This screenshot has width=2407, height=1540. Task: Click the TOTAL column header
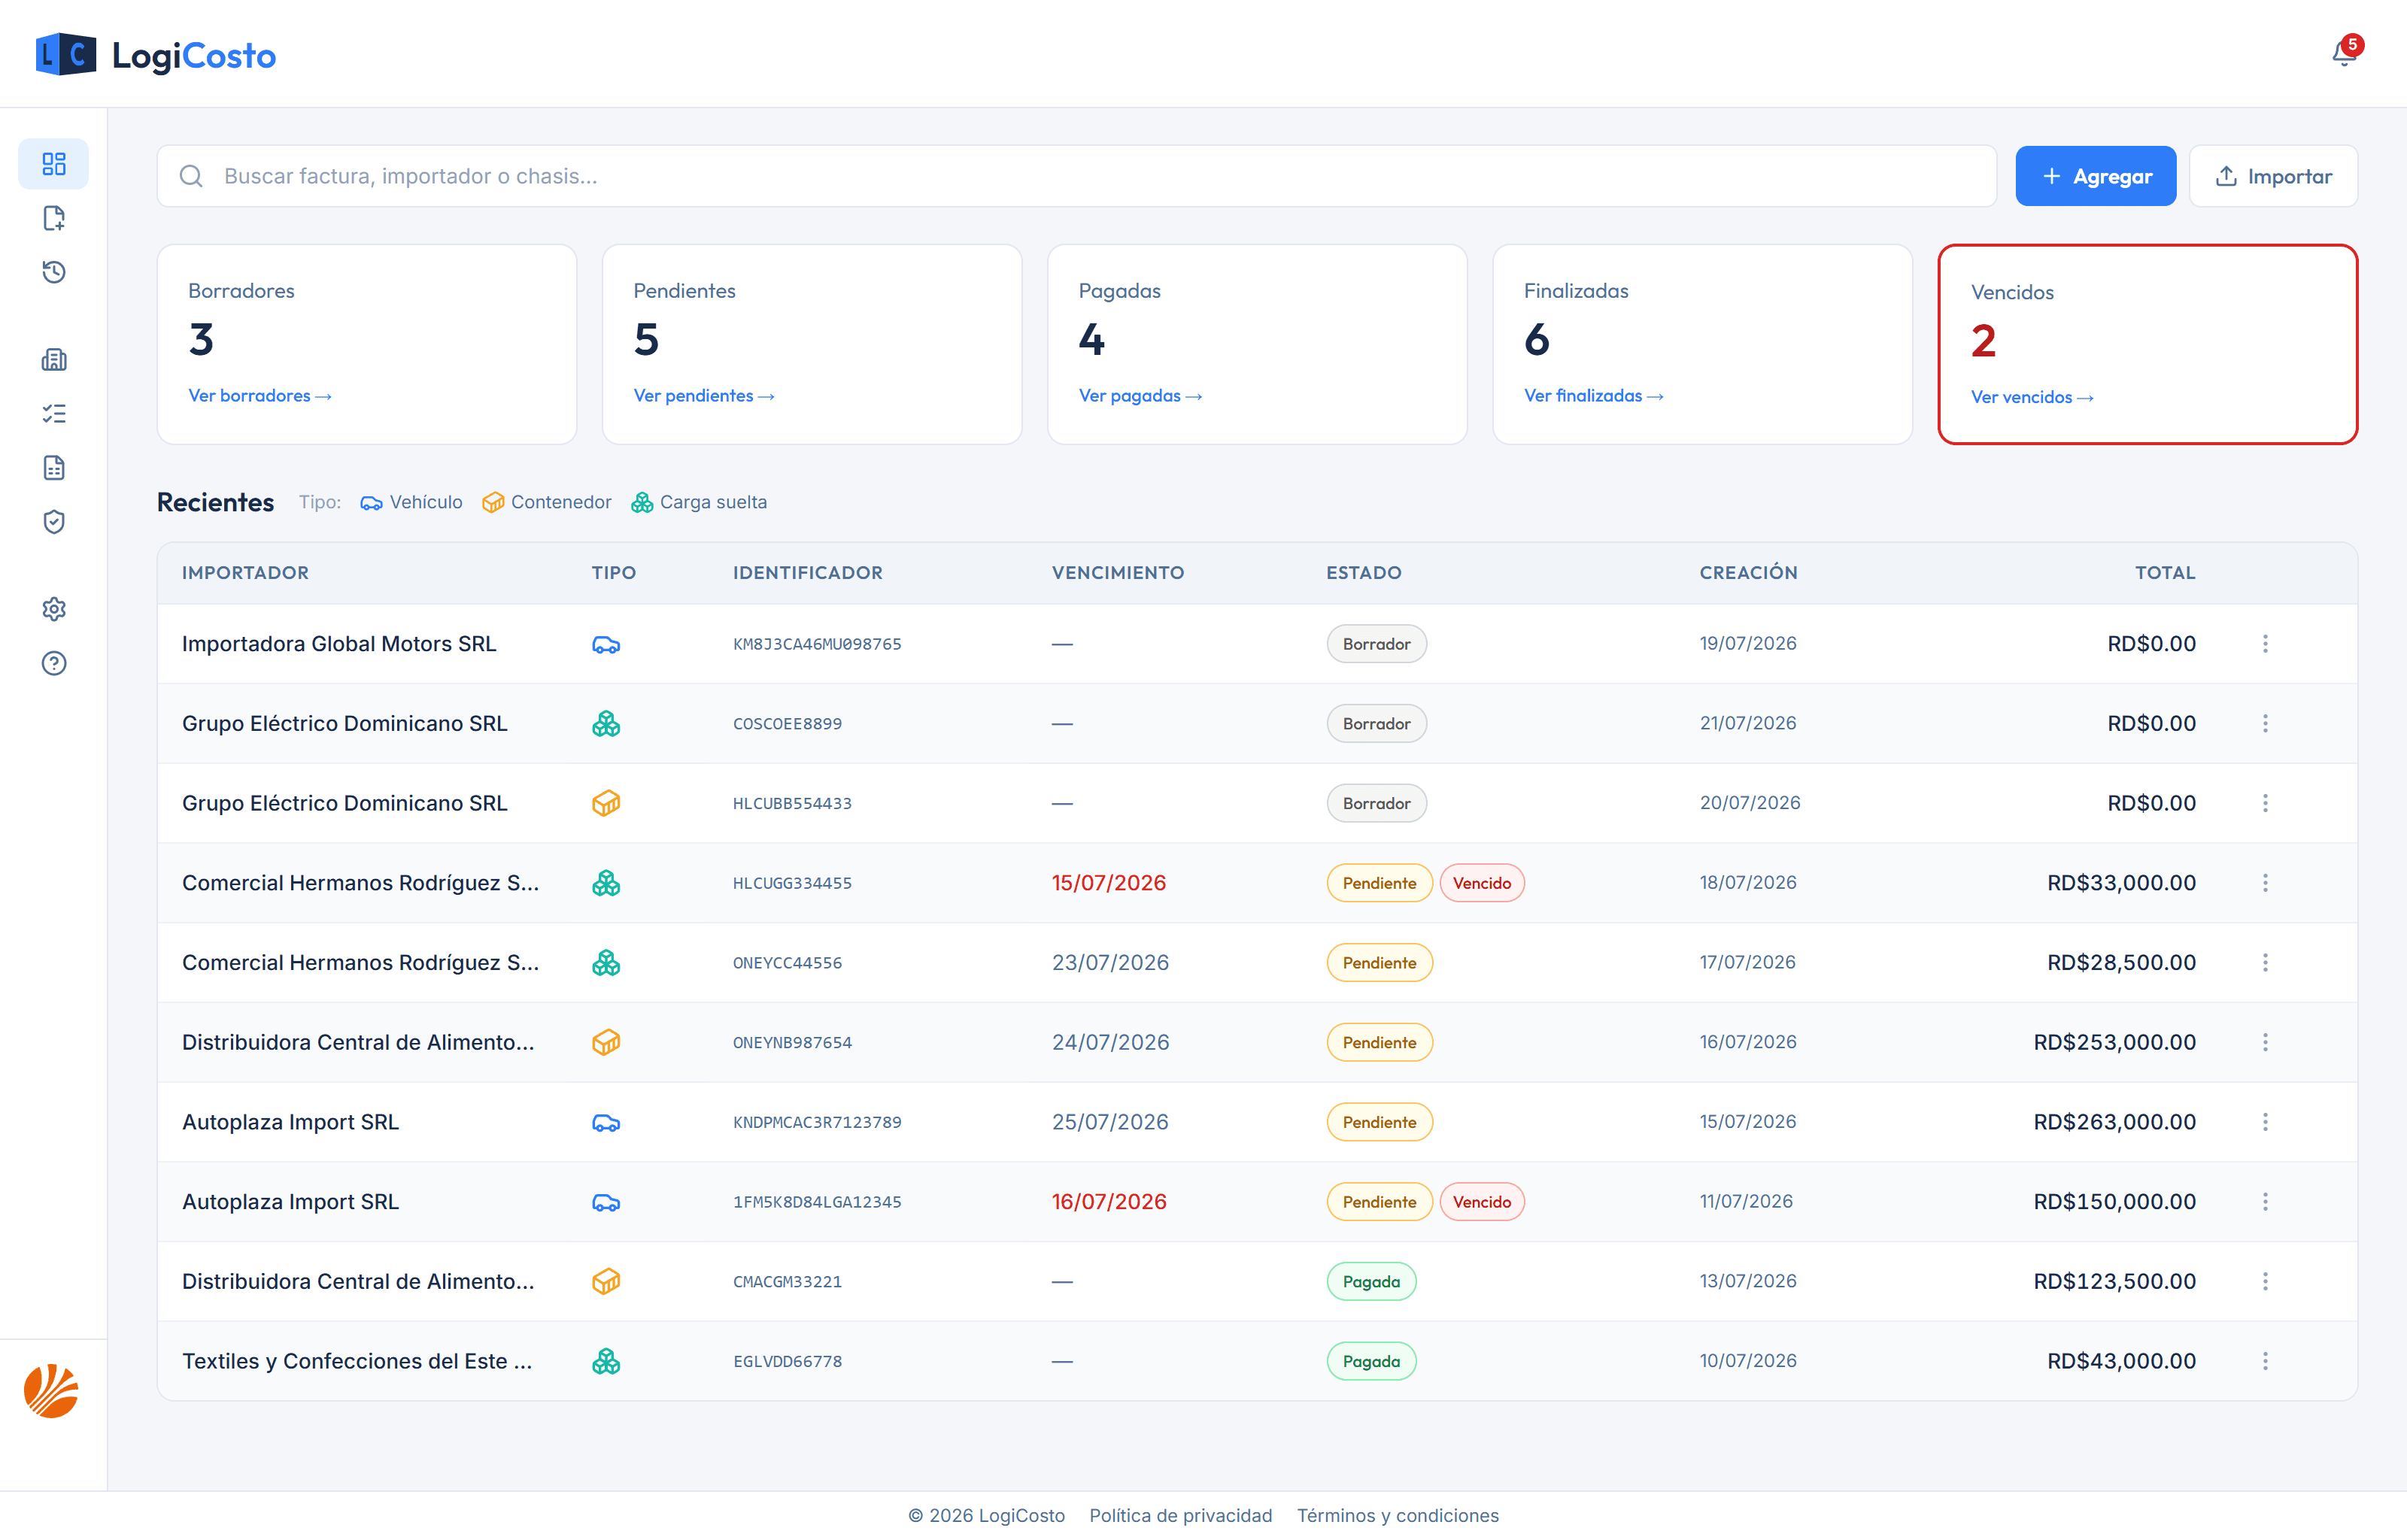(x=2165, y=573)
